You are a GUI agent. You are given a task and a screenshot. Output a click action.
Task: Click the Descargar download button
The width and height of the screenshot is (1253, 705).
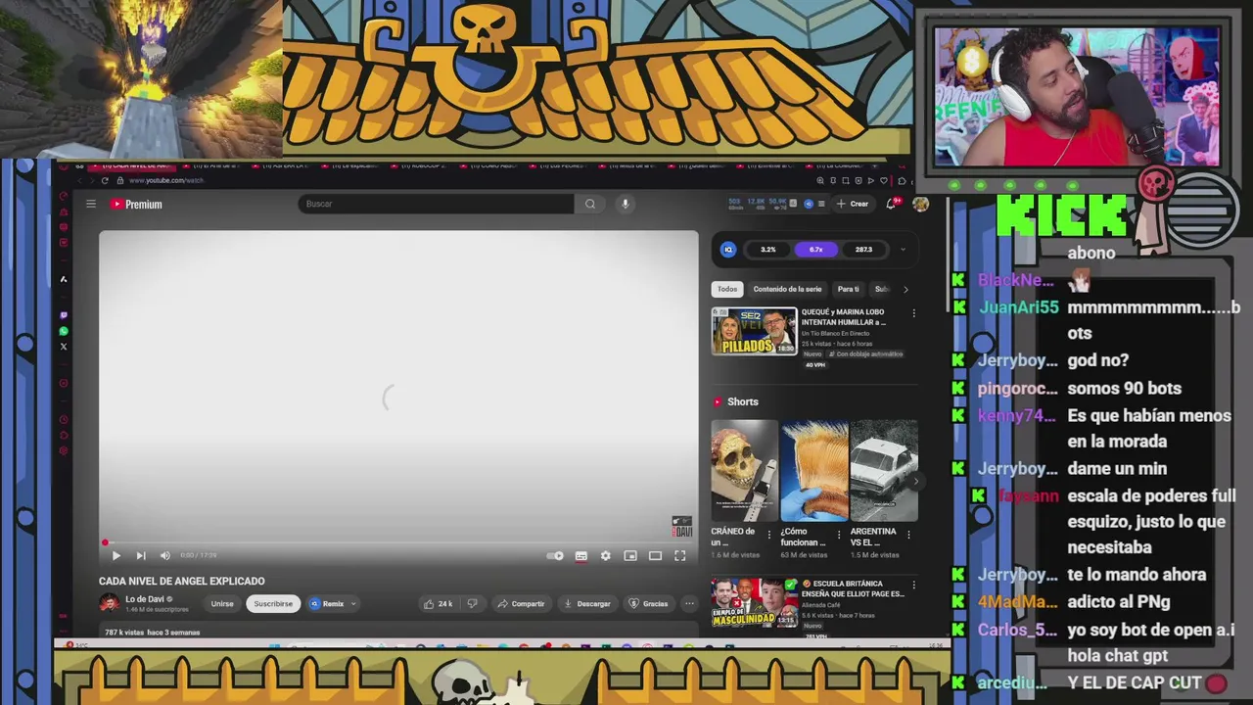pos(587,603)
